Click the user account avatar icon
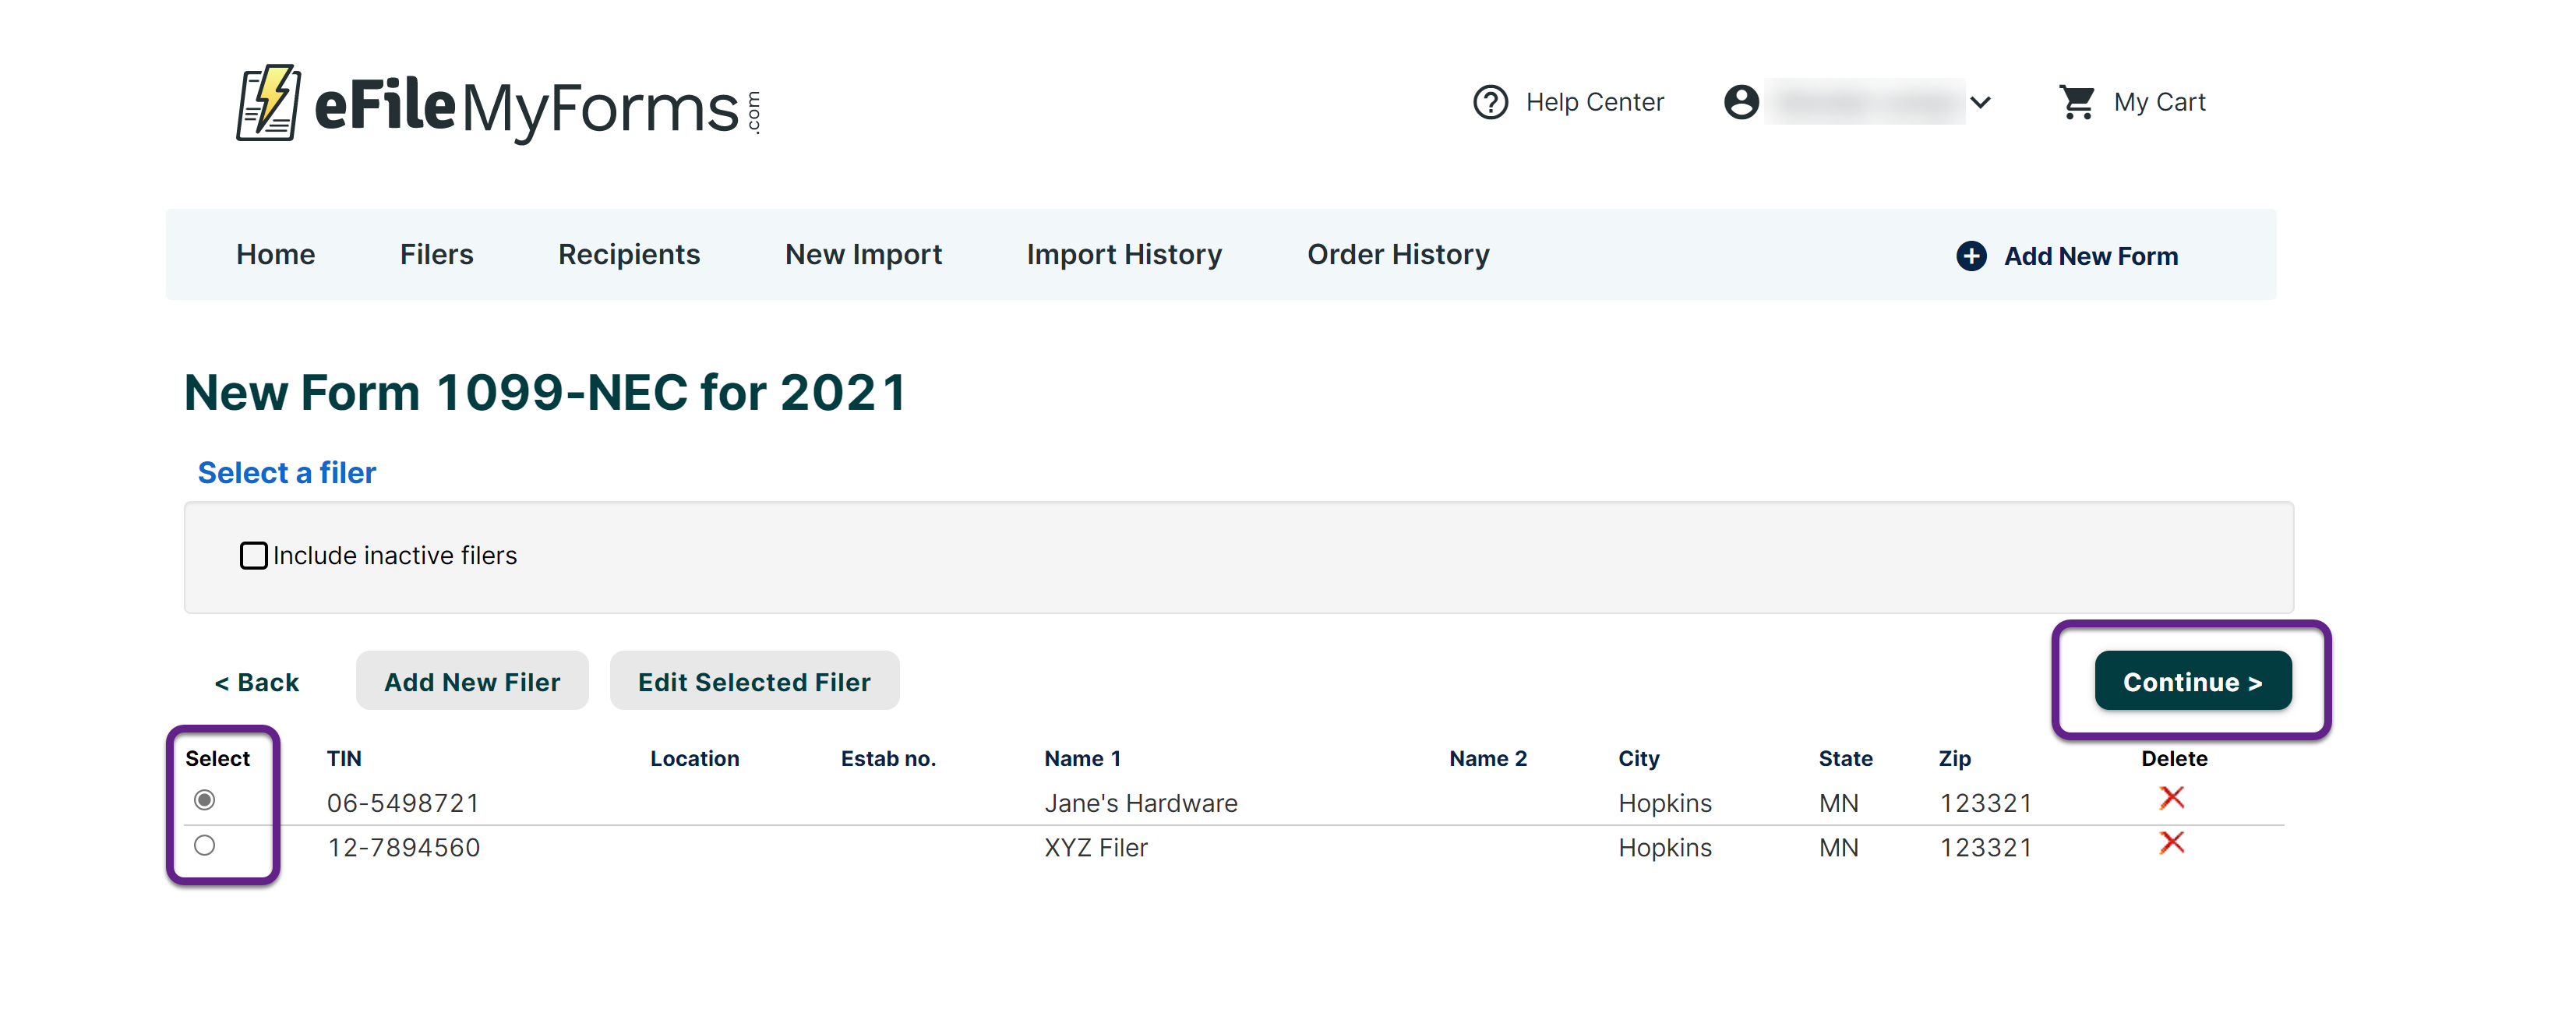 1741,102
